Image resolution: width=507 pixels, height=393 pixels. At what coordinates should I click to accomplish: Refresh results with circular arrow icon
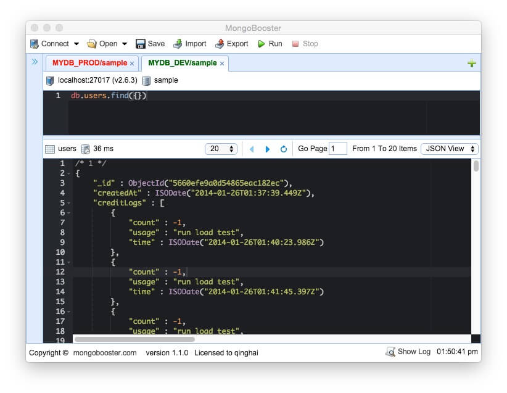point(284,149)
